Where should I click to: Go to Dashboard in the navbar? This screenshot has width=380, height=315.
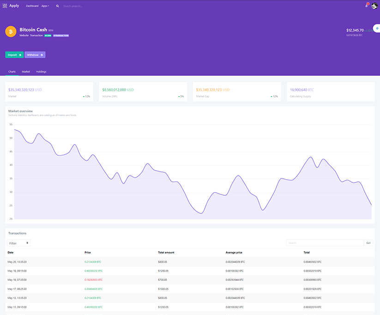pyautogui.click(x=32, y=6)
